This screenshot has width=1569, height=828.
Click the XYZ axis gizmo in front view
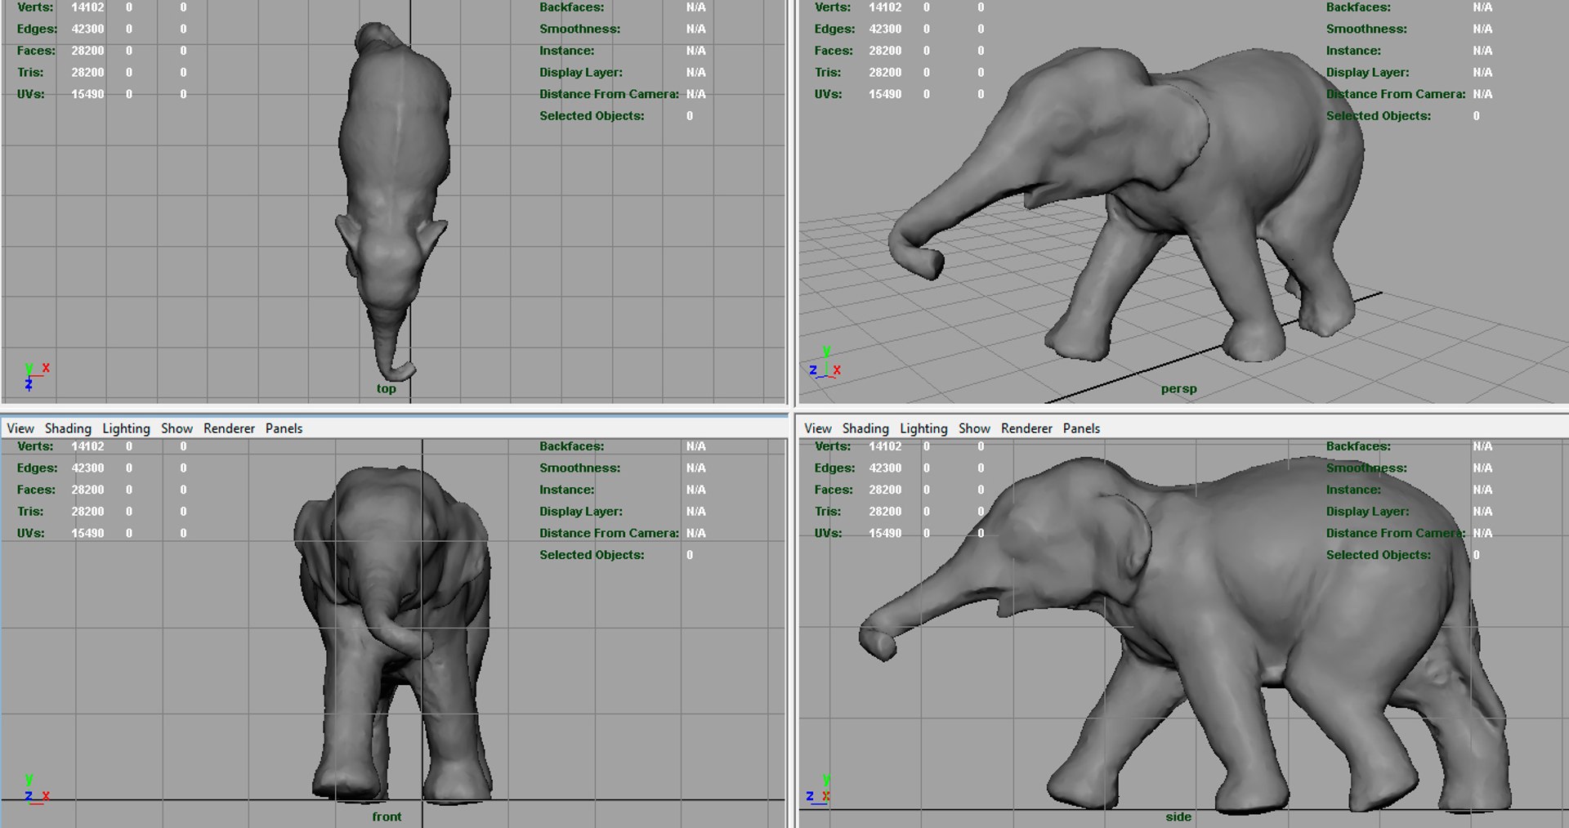click(36, 790)
